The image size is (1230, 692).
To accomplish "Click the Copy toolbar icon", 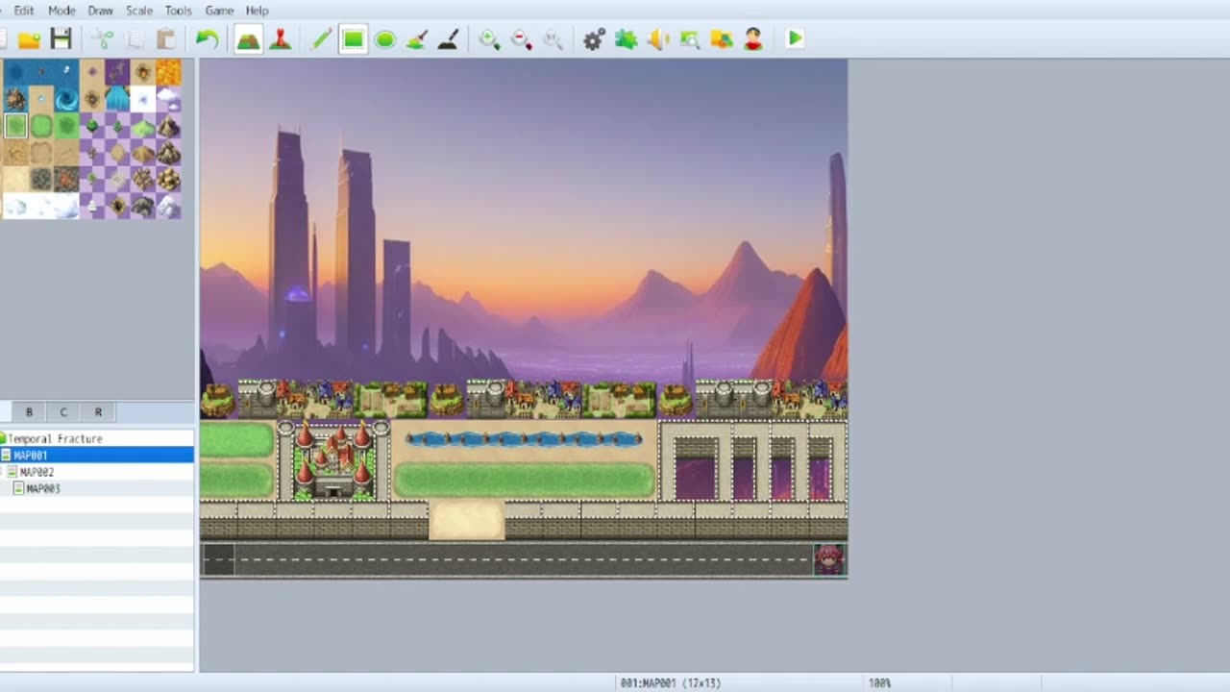I will point(135,39).
